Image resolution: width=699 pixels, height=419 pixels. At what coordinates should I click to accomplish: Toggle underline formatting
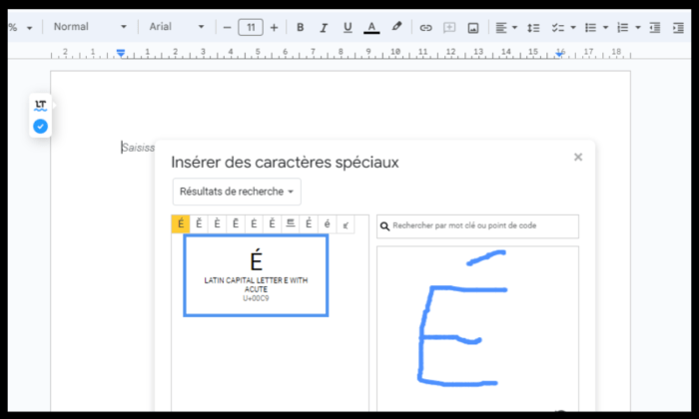click(348, 28)
